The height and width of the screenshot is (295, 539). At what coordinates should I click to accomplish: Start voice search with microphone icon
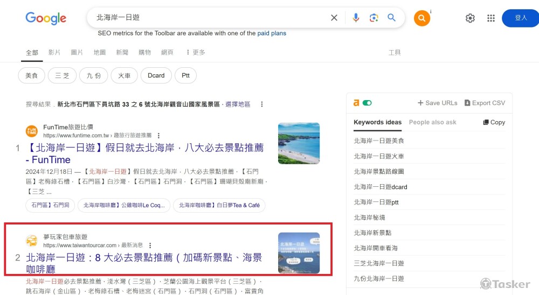click(356, 18)
